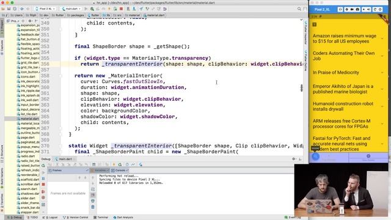
Task: Click the green Run arrow in main toolbar
Action: point(86,9)
